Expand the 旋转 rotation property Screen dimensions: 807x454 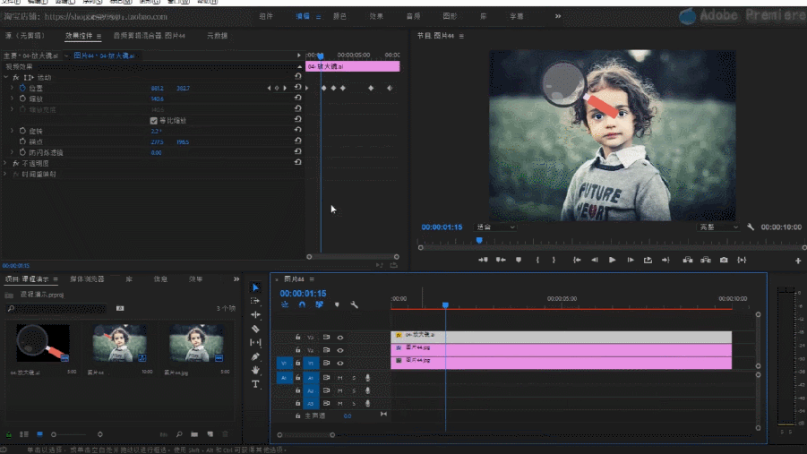(12, 132)
